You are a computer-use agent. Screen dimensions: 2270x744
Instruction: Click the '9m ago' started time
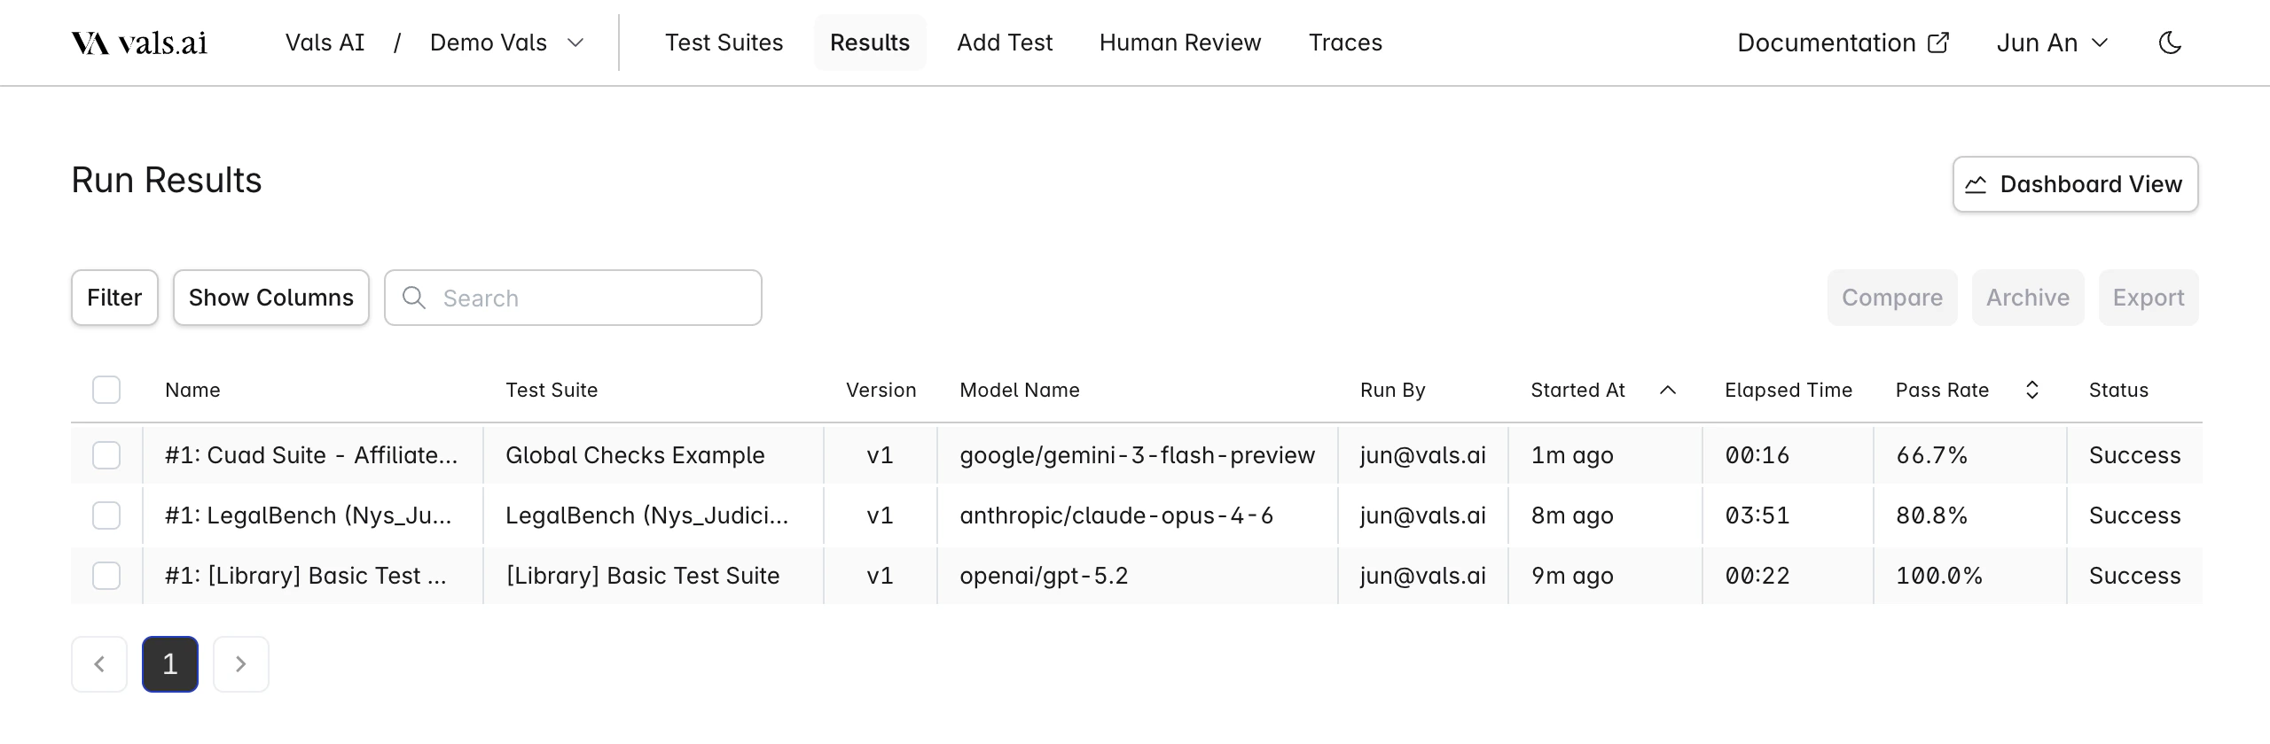1572,576
